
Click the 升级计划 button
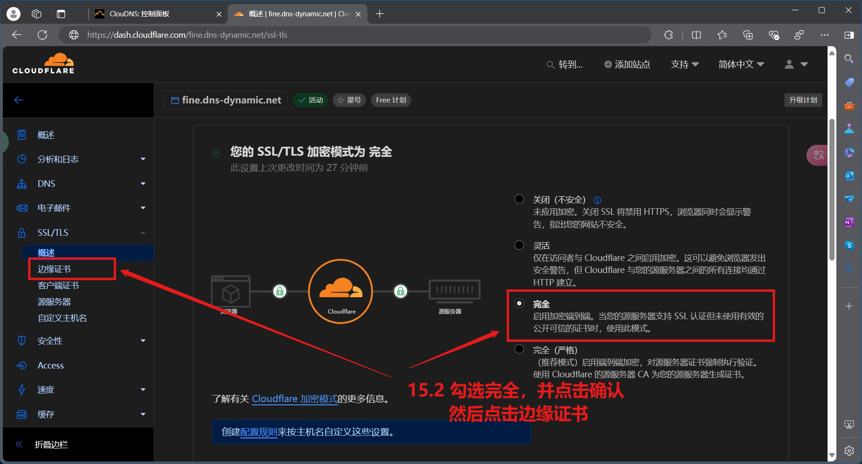tap(803, 100)
